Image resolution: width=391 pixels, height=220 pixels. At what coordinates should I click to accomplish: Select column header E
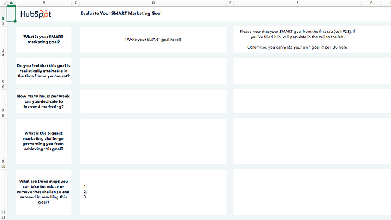click(x=230, y=3)
